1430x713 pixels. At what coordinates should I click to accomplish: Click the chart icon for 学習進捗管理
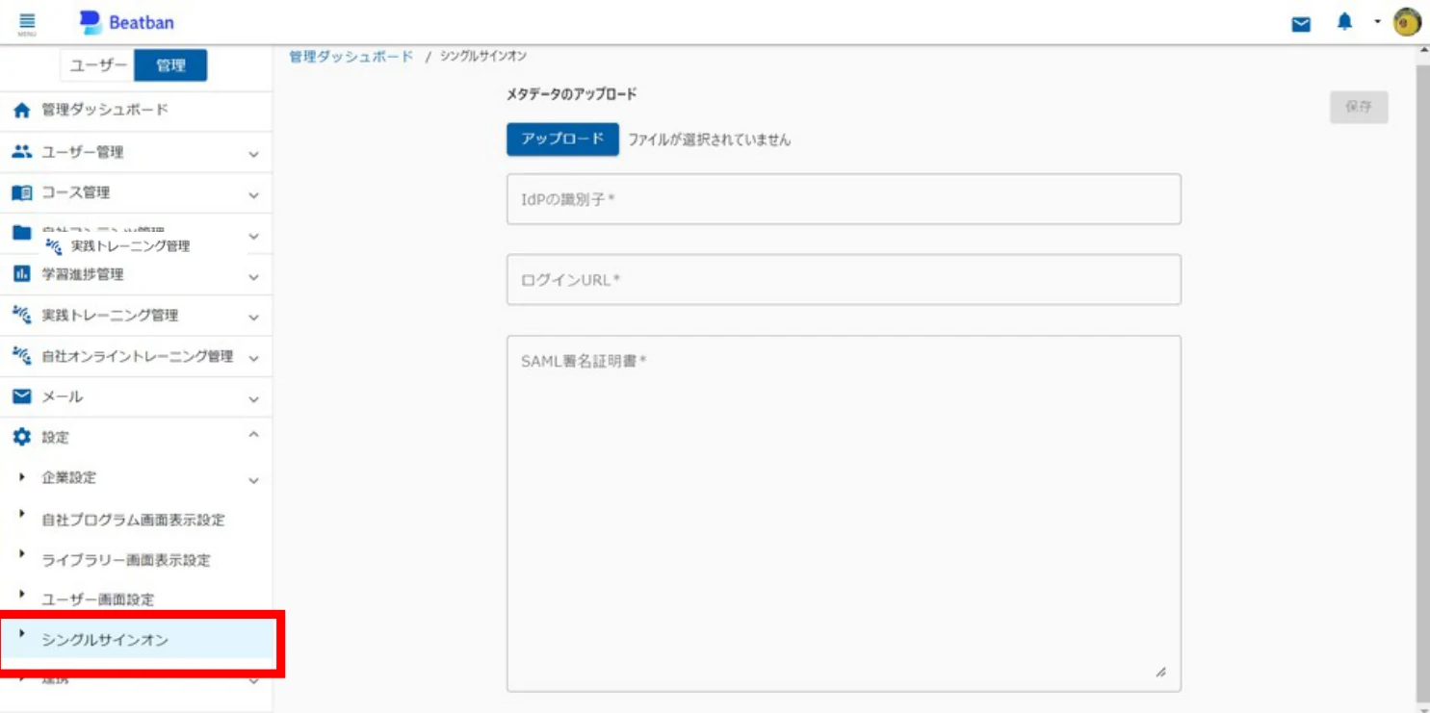(21, 274)
